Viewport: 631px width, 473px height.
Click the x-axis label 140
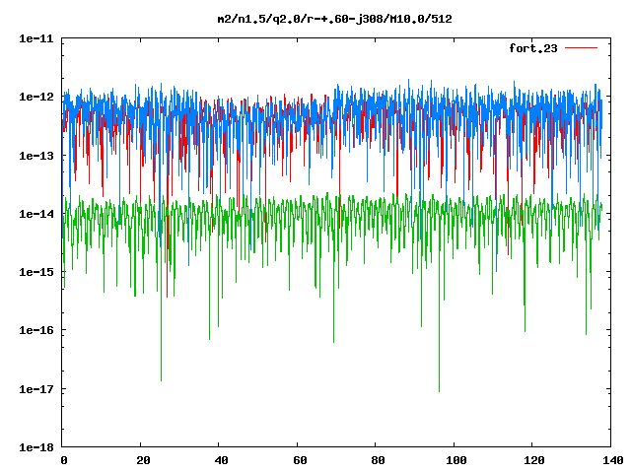coord(613,460)
